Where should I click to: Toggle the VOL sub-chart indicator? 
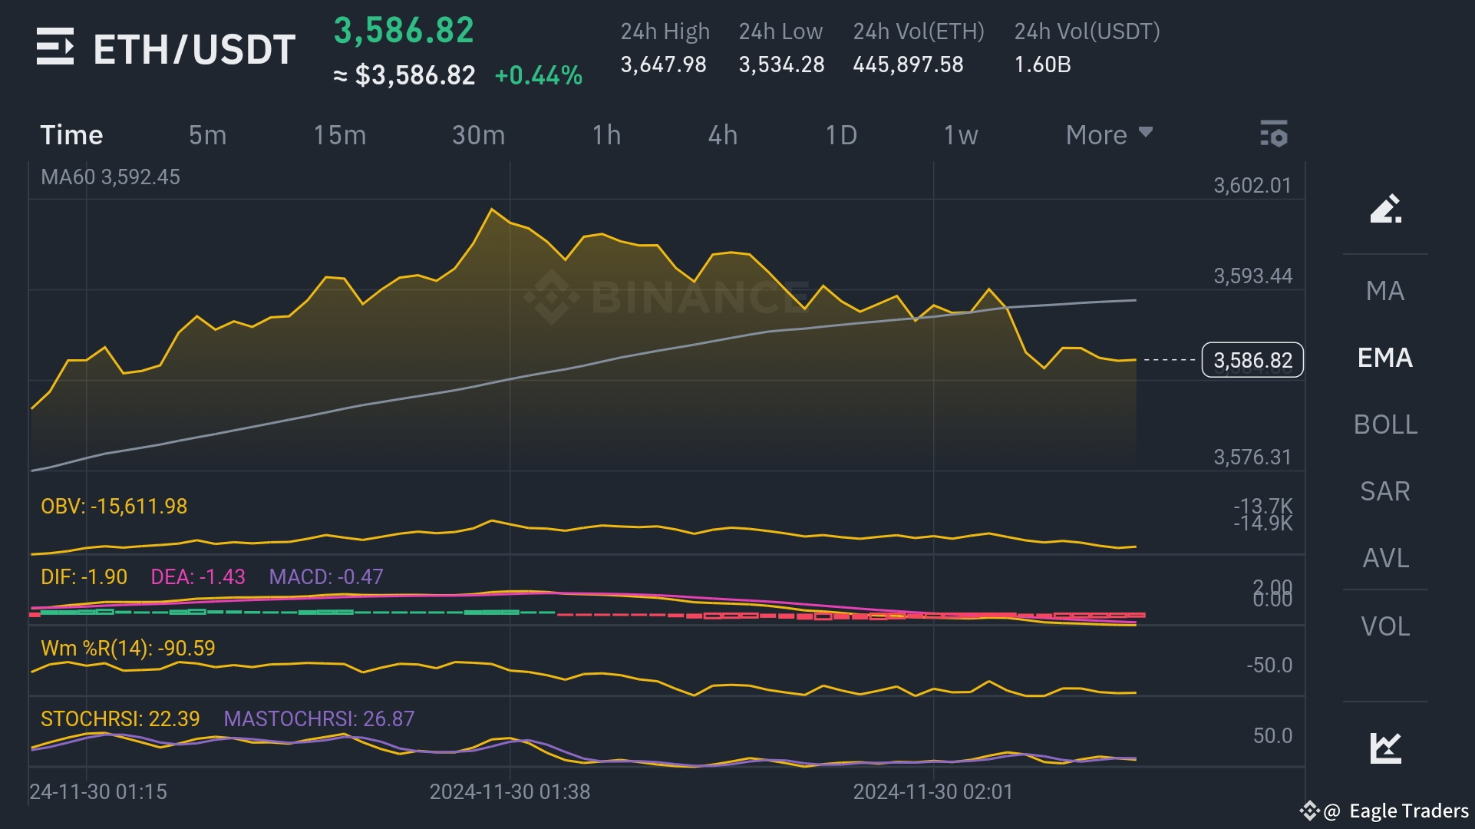[x=1385, y=626]
